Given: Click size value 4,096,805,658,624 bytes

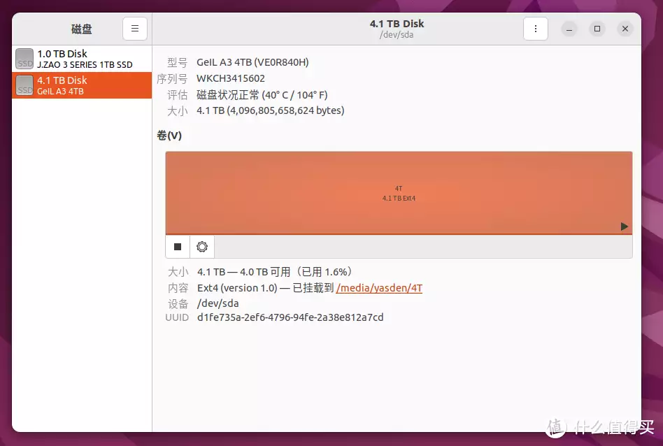Looking at the screenshot, I should click(x=271, y=110).
